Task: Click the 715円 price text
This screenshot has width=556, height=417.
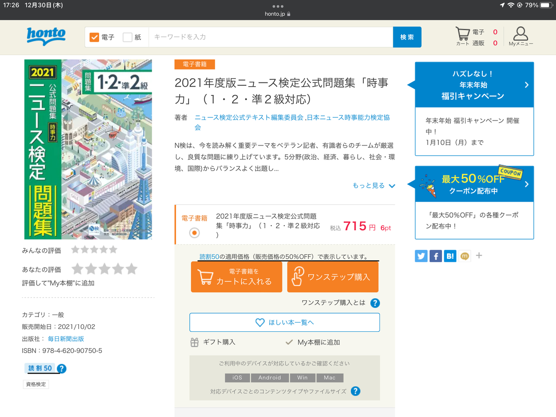Action: click(x=360, y=227)
